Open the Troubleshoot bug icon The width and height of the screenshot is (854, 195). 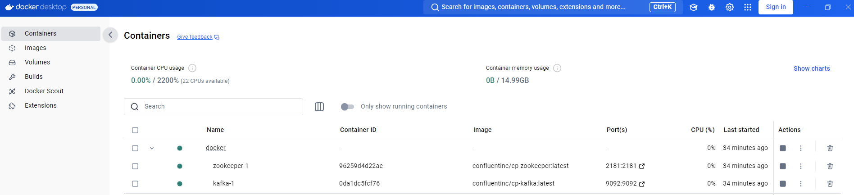coord(712,7)
